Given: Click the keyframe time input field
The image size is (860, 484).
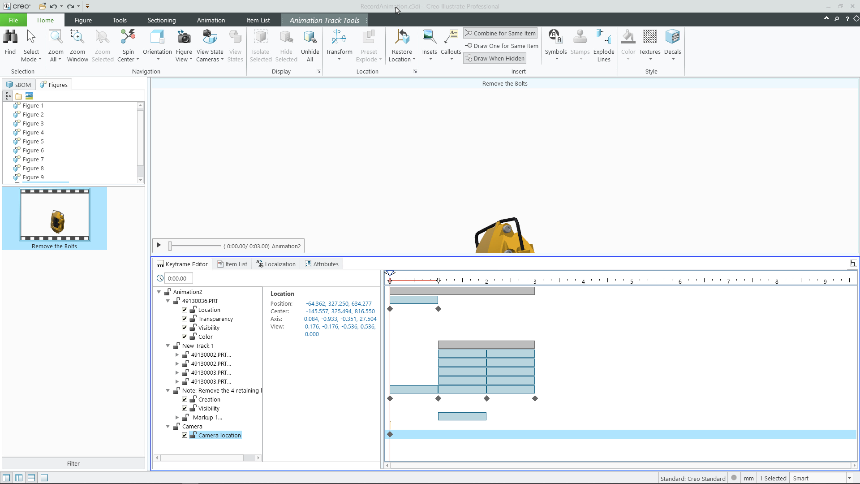Looking at the screenshot, I should coord(179,278).
